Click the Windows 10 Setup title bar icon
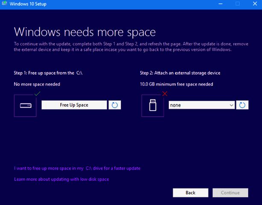262x205 pixels. [4, 3]
